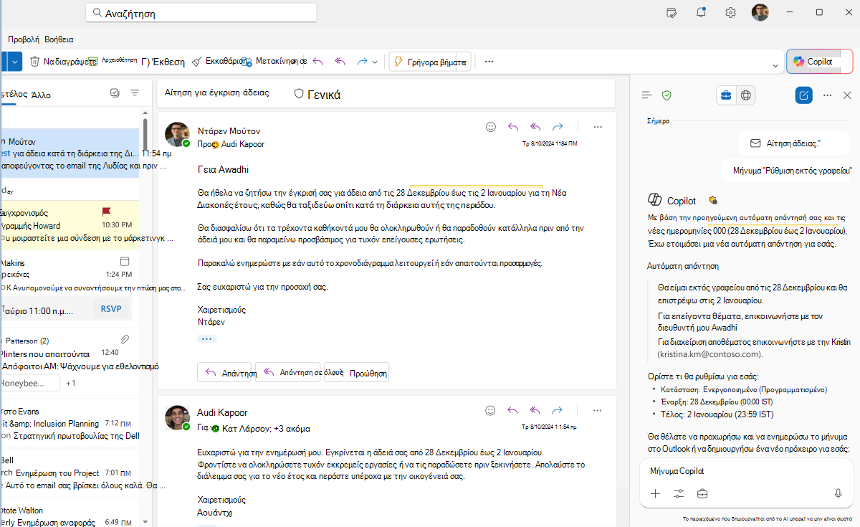Expand the '+3 ακόμα' recipients list
860x527 pixels.
[292, 429]
